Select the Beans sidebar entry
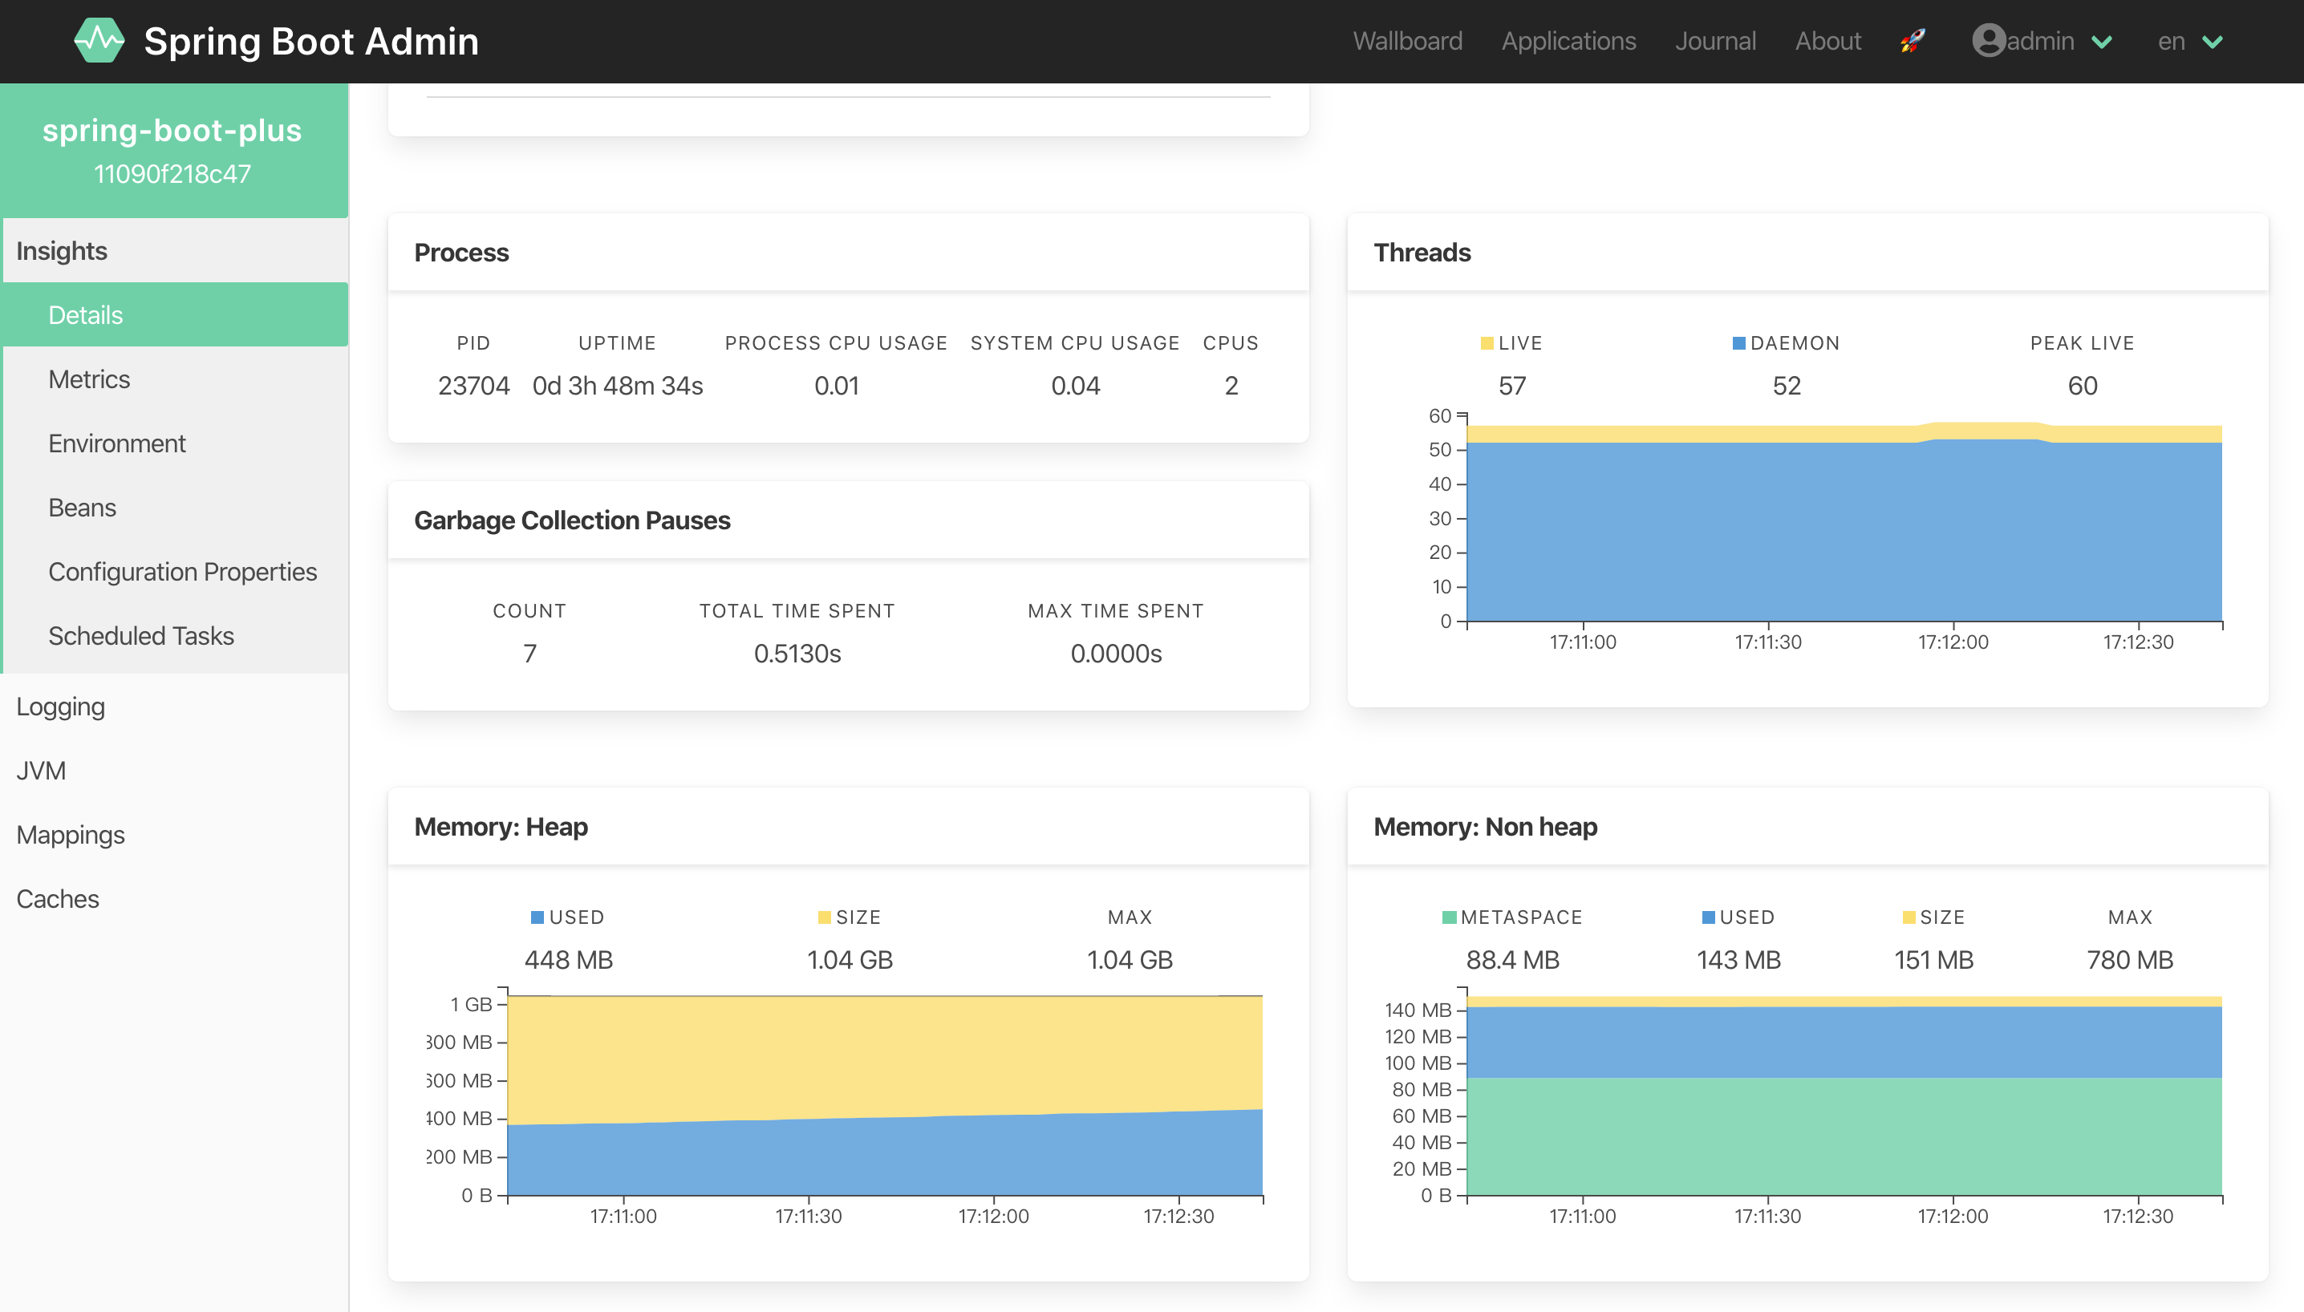 (81, 508)
